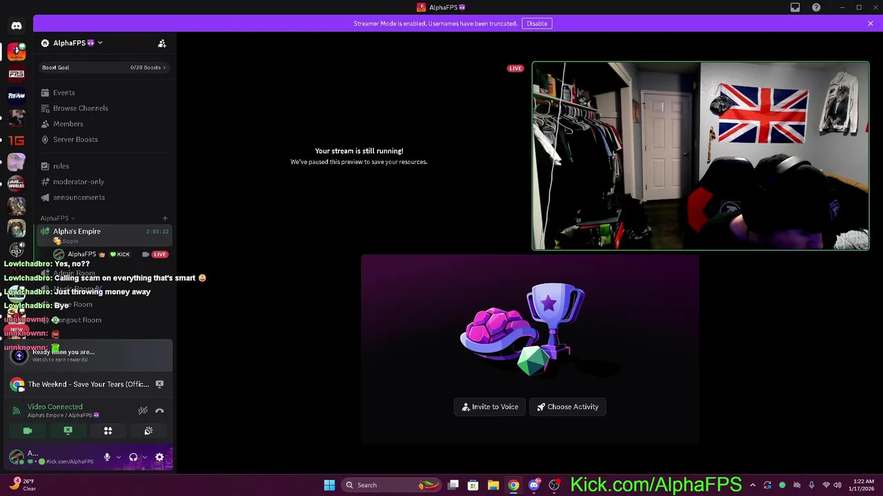
Task: Click the taskbar Search box
Action: [x=391, y=485]
